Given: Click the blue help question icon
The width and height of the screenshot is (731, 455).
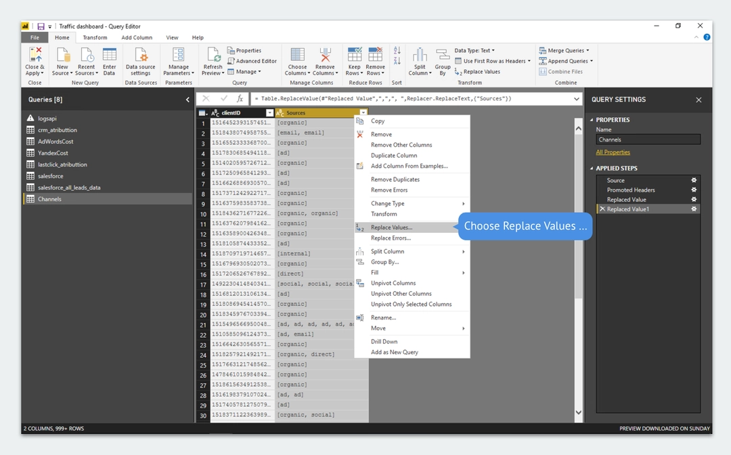Looking at the screenshot, I should (707, 37).
